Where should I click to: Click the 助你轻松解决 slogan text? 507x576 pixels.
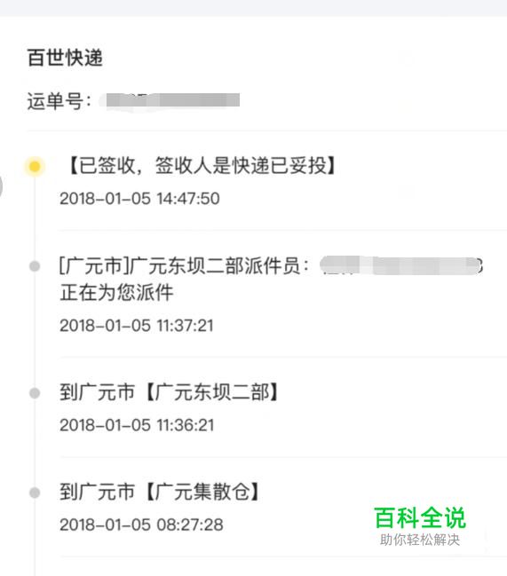point(420,540)
